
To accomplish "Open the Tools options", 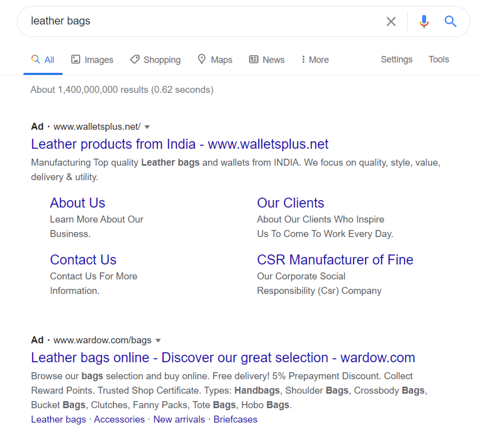I will pyautogui.click(x=439, y=59).
